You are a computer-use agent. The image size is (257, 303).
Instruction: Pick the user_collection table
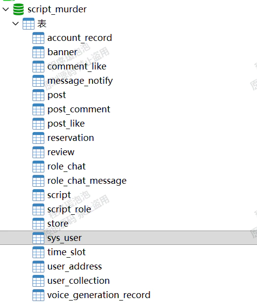pos(78,281)
